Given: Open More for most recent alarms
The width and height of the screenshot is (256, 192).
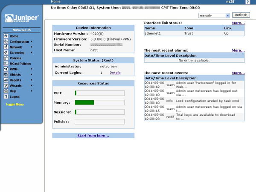Looking at the screenshot, I should pos(238,50).
